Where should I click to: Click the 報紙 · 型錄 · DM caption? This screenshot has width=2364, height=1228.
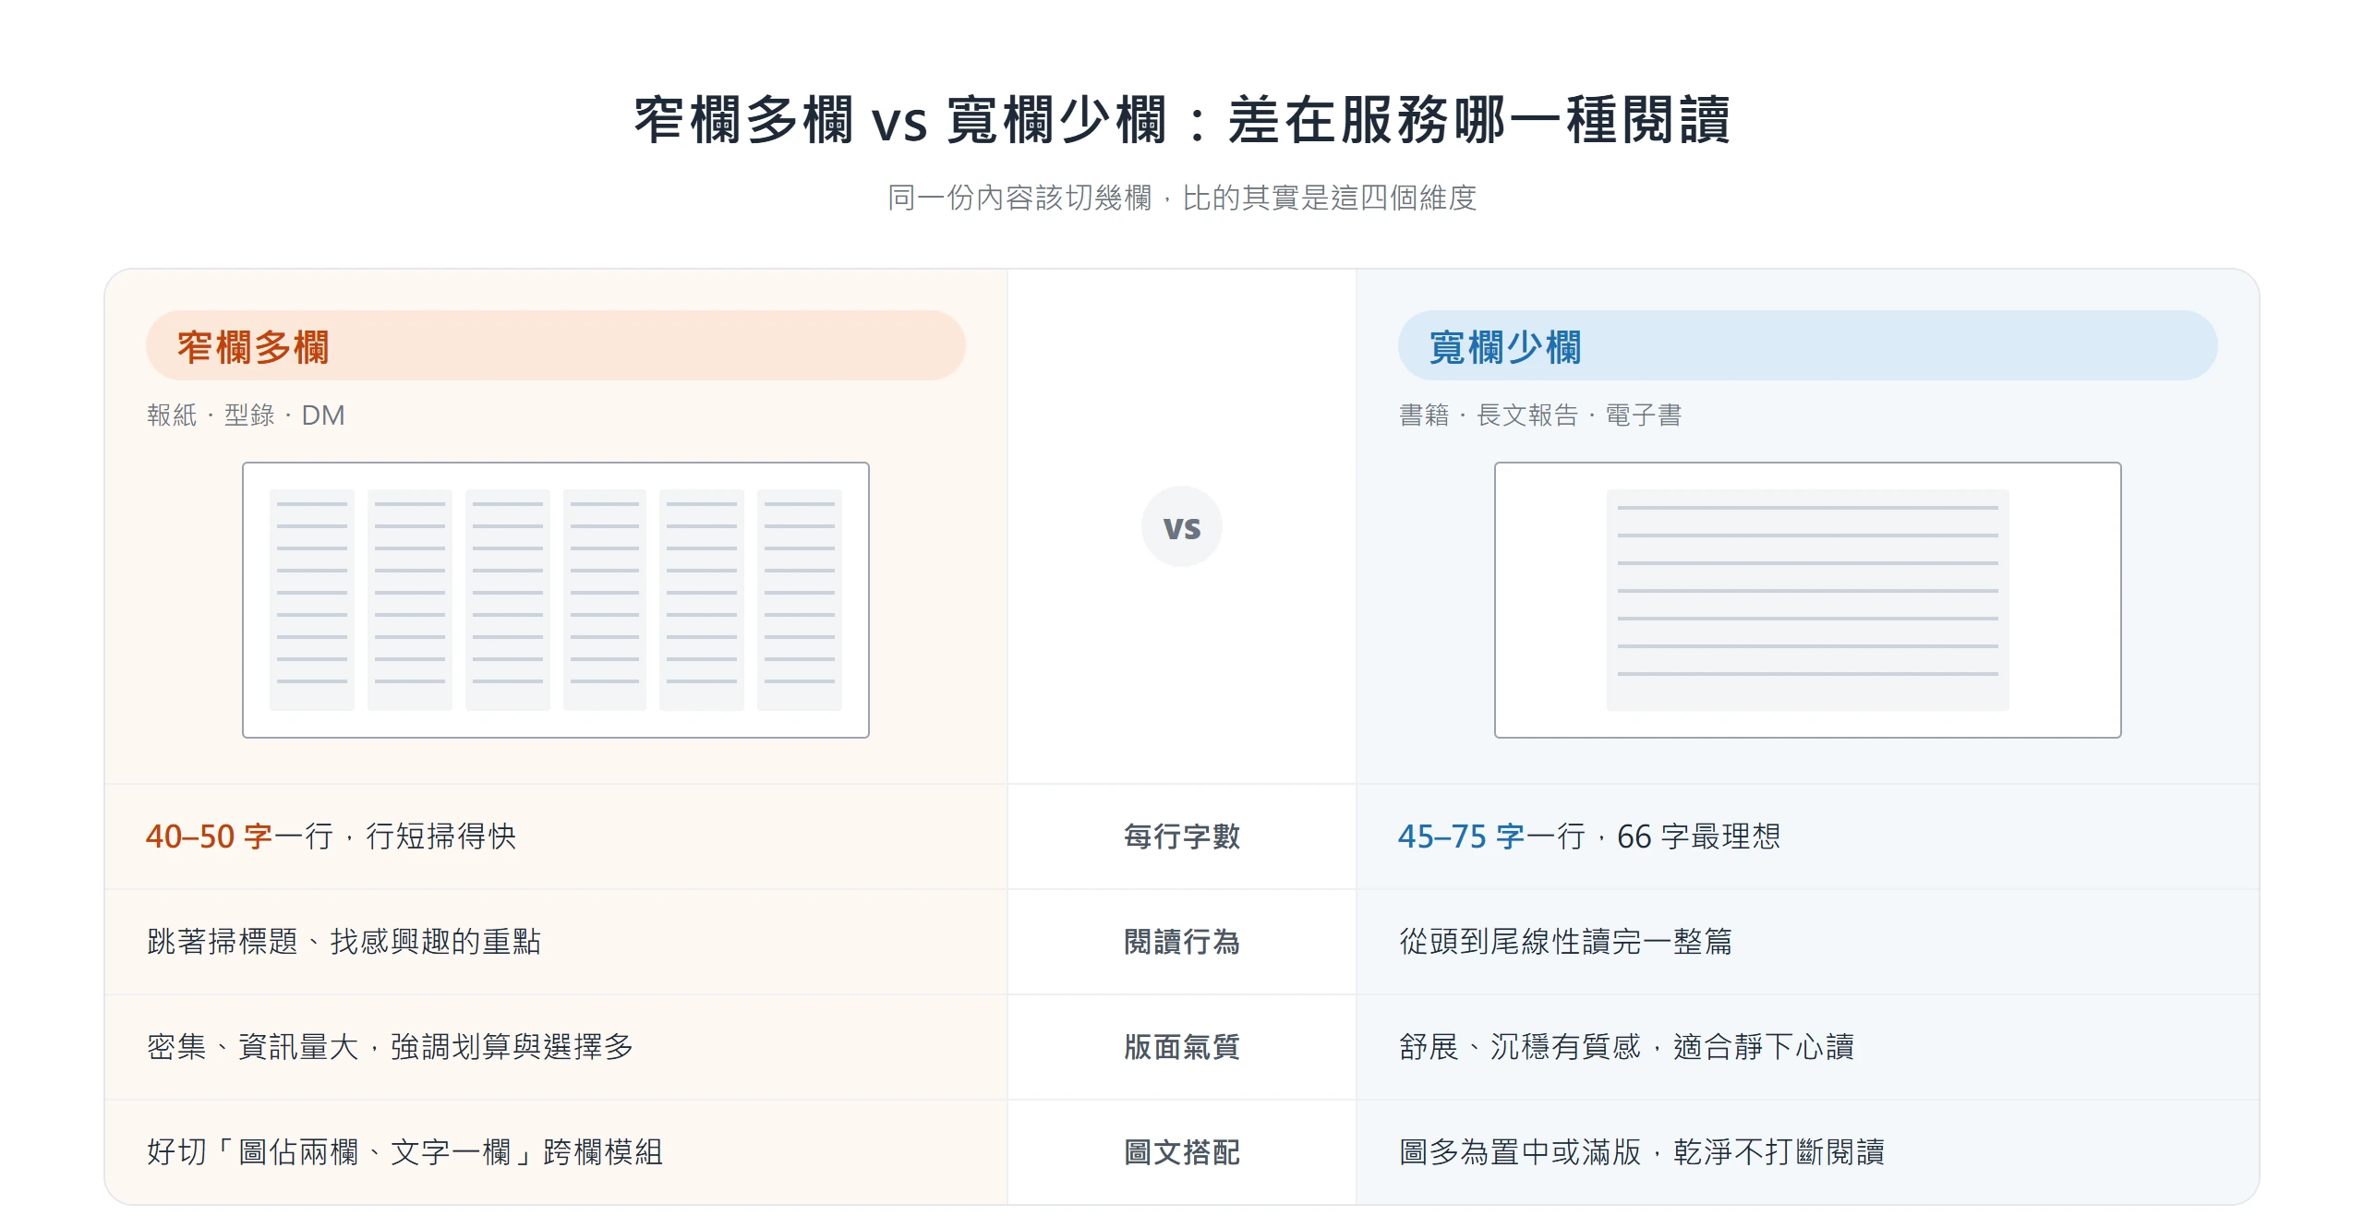pos(246,415)
